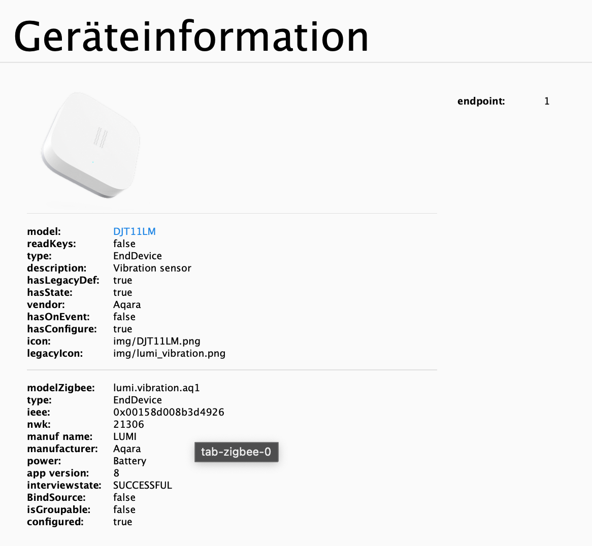Click the description: label

[57, 268]
